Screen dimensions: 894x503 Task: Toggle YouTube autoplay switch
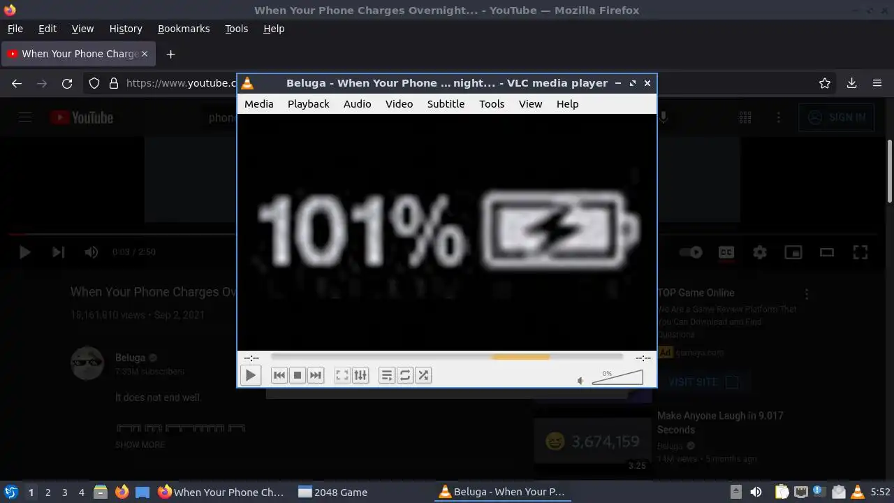[691, 252]
